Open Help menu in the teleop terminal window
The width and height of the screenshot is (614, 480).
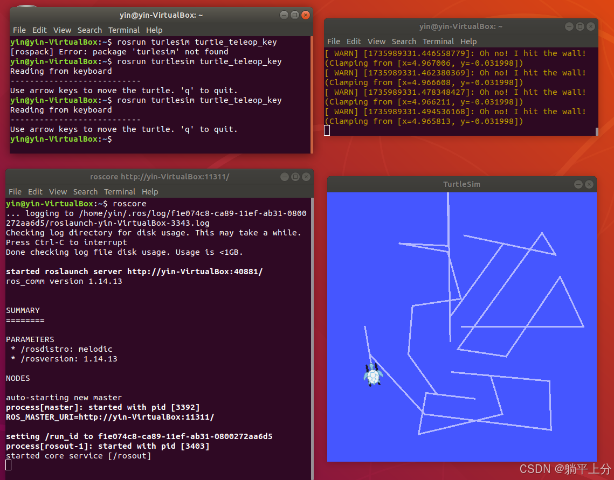click(x=154, y=30)
